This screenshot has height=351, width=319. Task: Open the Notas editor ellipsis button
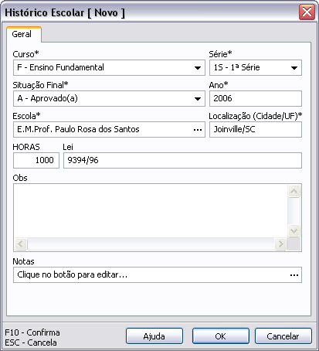pos(294,275)
